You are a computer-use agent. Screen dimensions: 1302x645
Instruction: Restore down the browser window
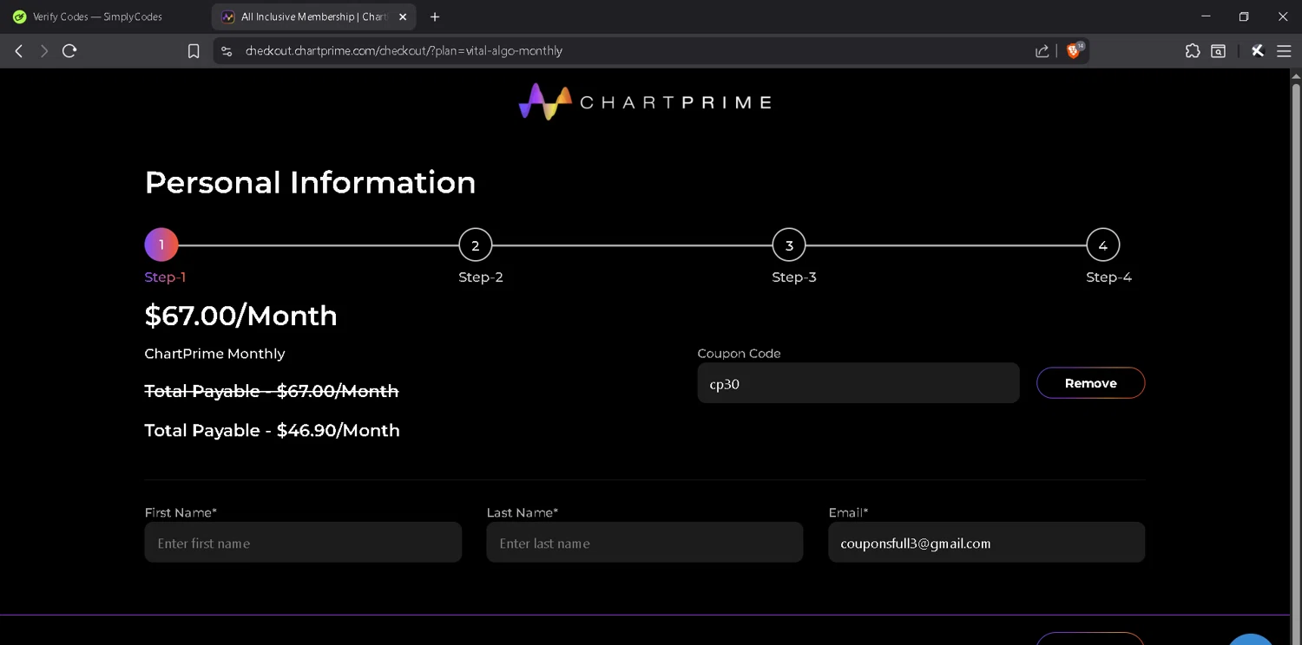[1244, 16]
